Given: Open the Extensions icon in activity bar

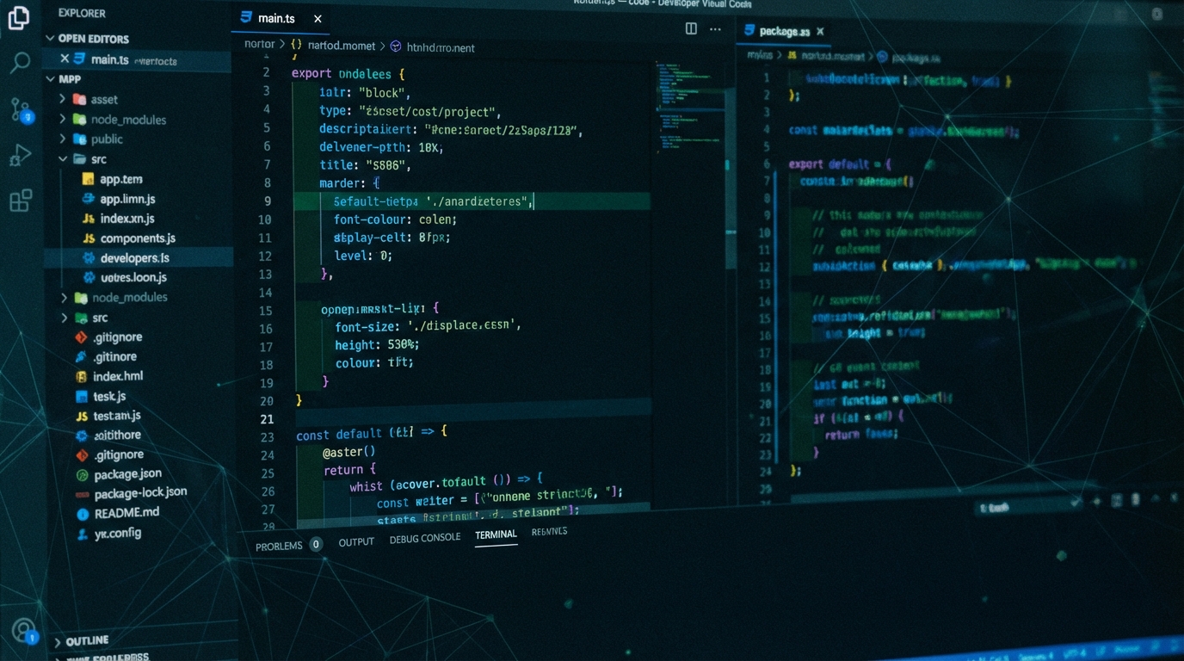Looking at the screenshot, I should [21, 201].
